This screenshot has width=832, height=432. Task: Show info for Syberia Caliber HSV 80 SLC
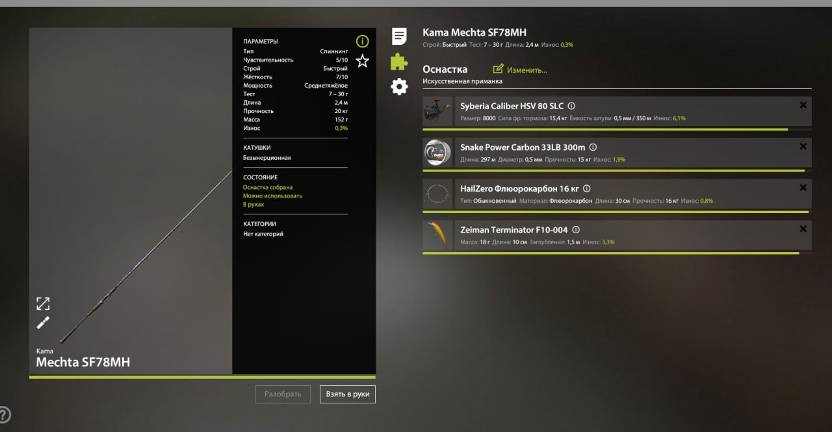point(571,106)
